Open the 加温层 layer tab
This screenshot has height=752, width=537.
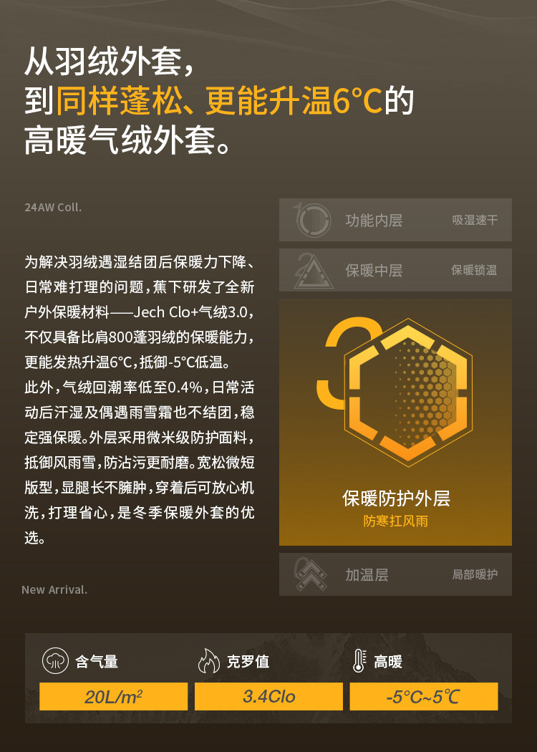[x=395, y=574]
